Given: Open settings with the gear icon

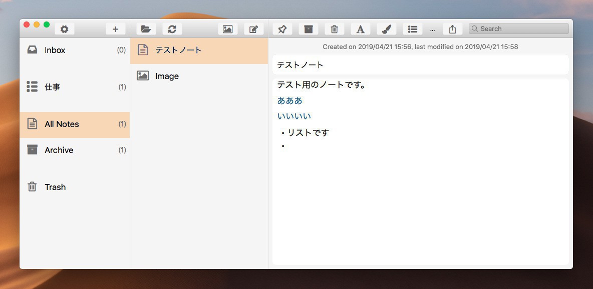Looking at the screenshot, I should (x=64, y=29).
